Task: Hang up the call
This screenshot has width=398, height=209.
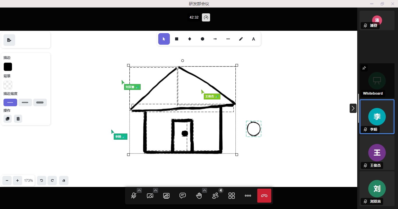Action: 264,196
